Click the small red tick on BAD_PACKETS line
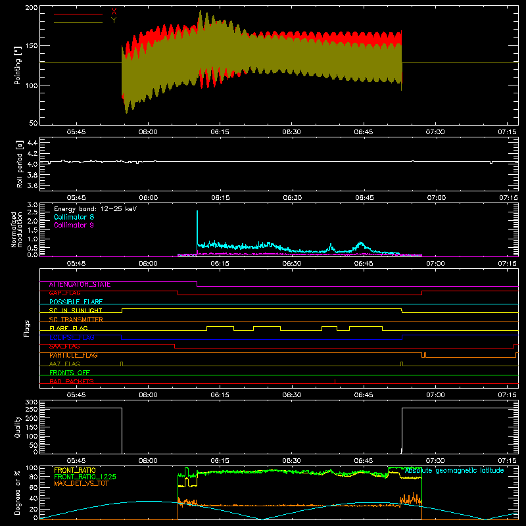The height and width of the screenshot is (526, 526). [x=335, y=381]
